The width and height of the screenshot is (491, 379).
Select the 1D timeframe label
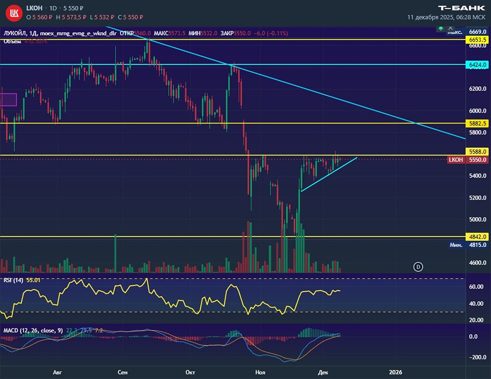(53, 8)
